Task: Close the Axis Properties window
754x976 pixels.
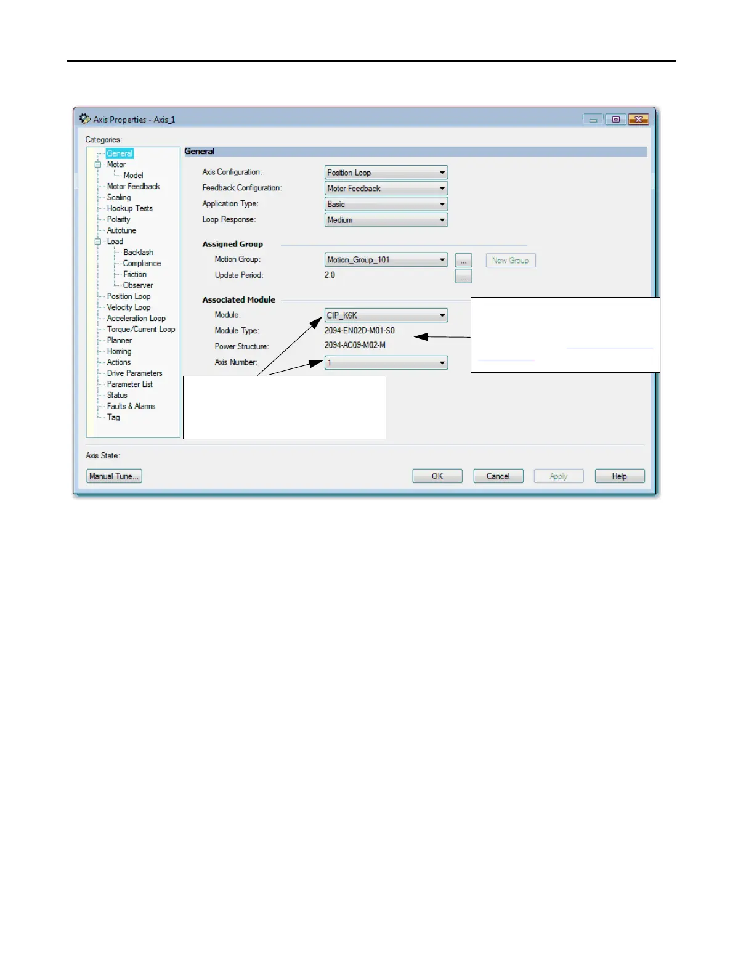Action: point(639,120)
